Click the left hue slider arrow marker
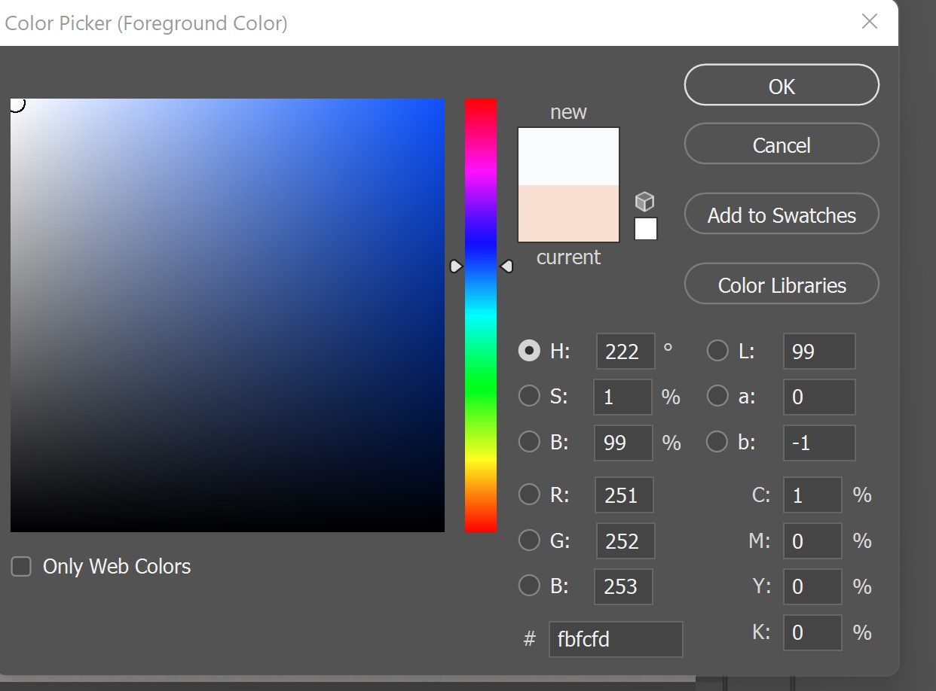Viewport: 936px width, 691px height. (x=456, y=266)
